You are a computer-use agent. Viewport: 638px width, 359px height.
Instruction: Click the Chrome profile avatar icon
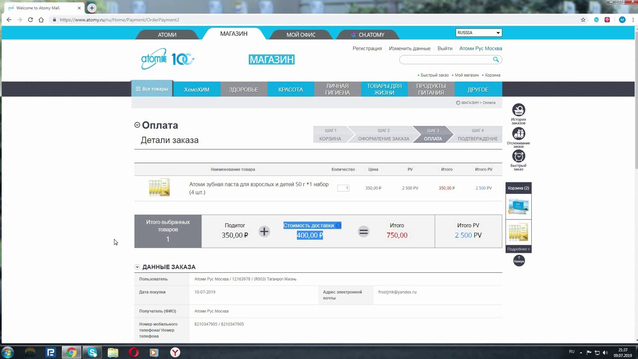(x=622, y=20)
